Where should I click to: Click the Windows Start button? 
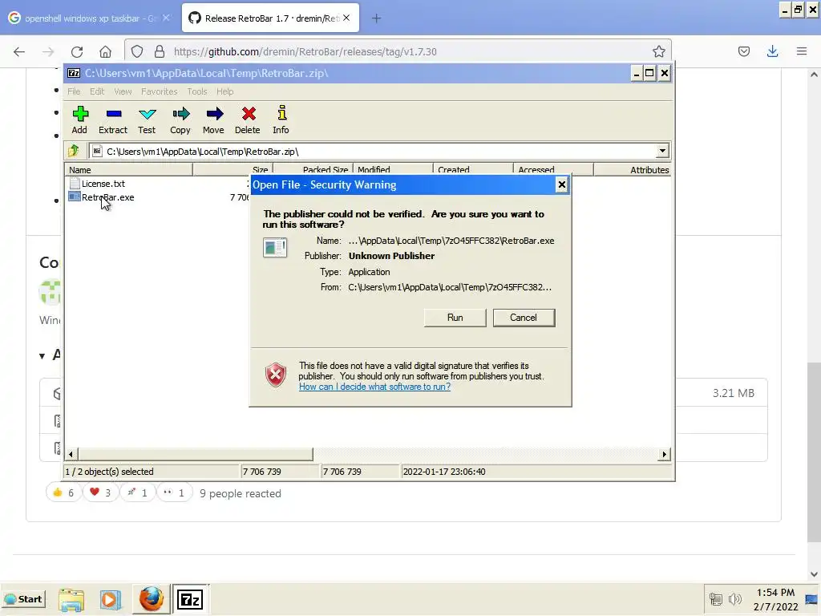coord(23,598)
